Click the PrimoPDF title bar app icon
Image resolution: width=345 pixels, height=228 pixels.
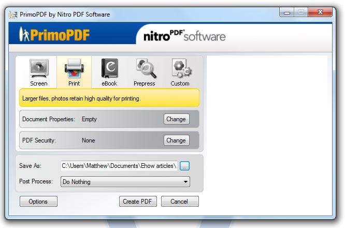click(13, 15)
